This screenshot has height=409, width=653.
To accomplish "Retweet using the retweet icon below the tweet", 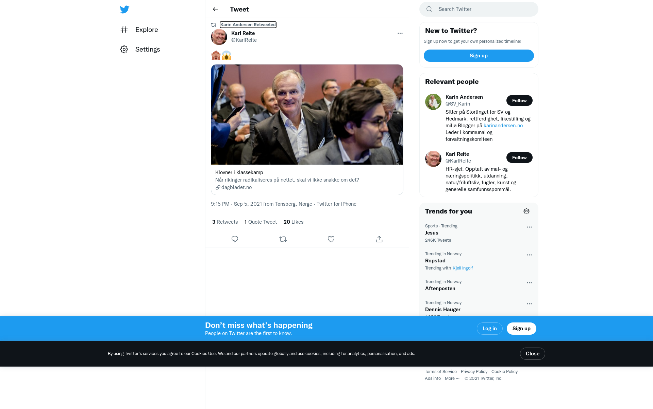I will tap(283, 239).
